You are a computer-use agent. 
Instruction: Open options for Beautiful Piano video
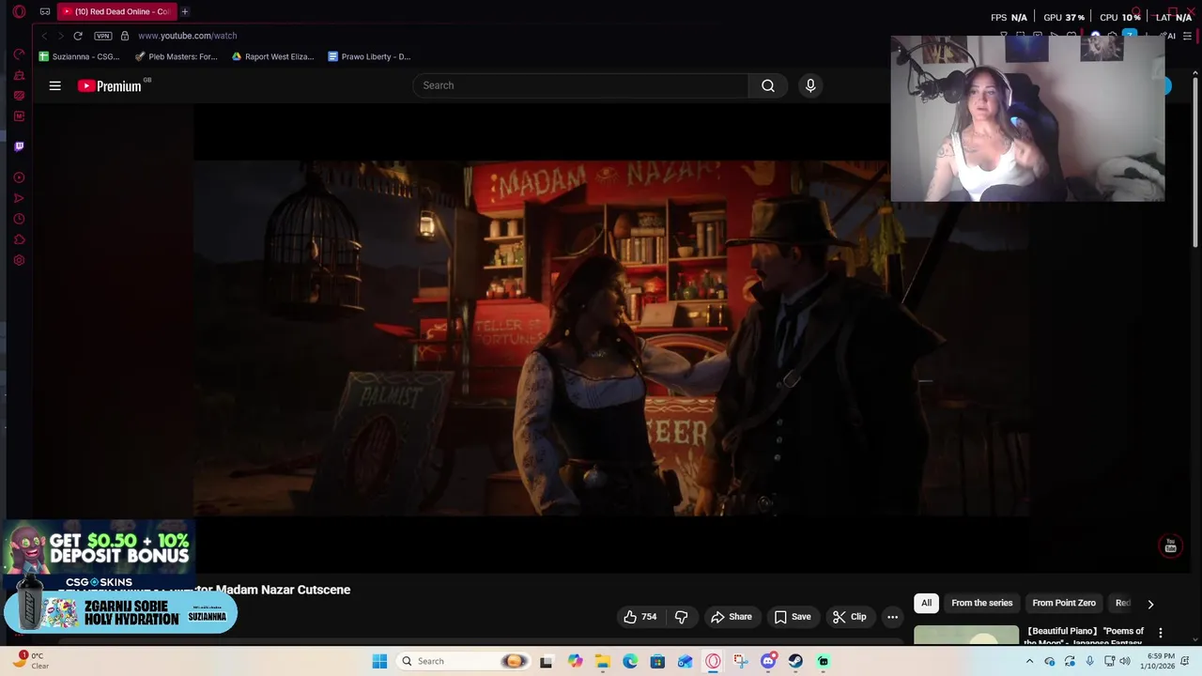click(x=1161, y=633)
